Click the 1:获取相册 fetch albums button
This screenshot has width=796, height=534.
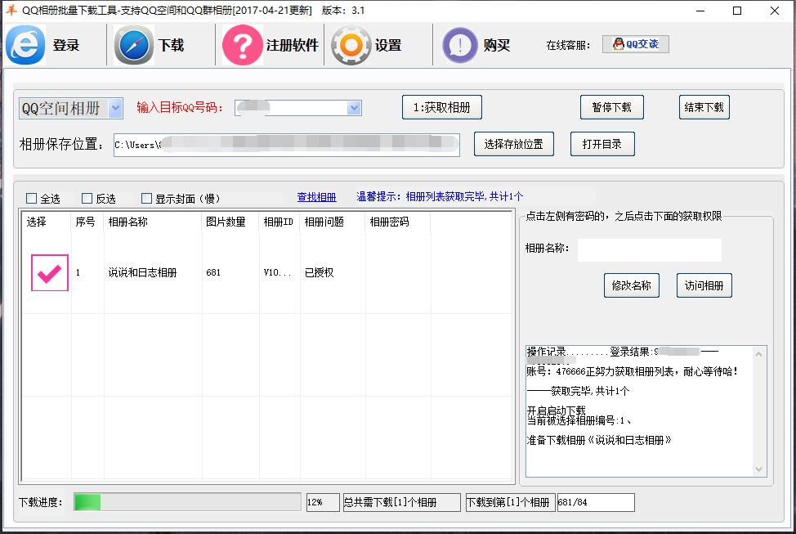click(442, 106)
